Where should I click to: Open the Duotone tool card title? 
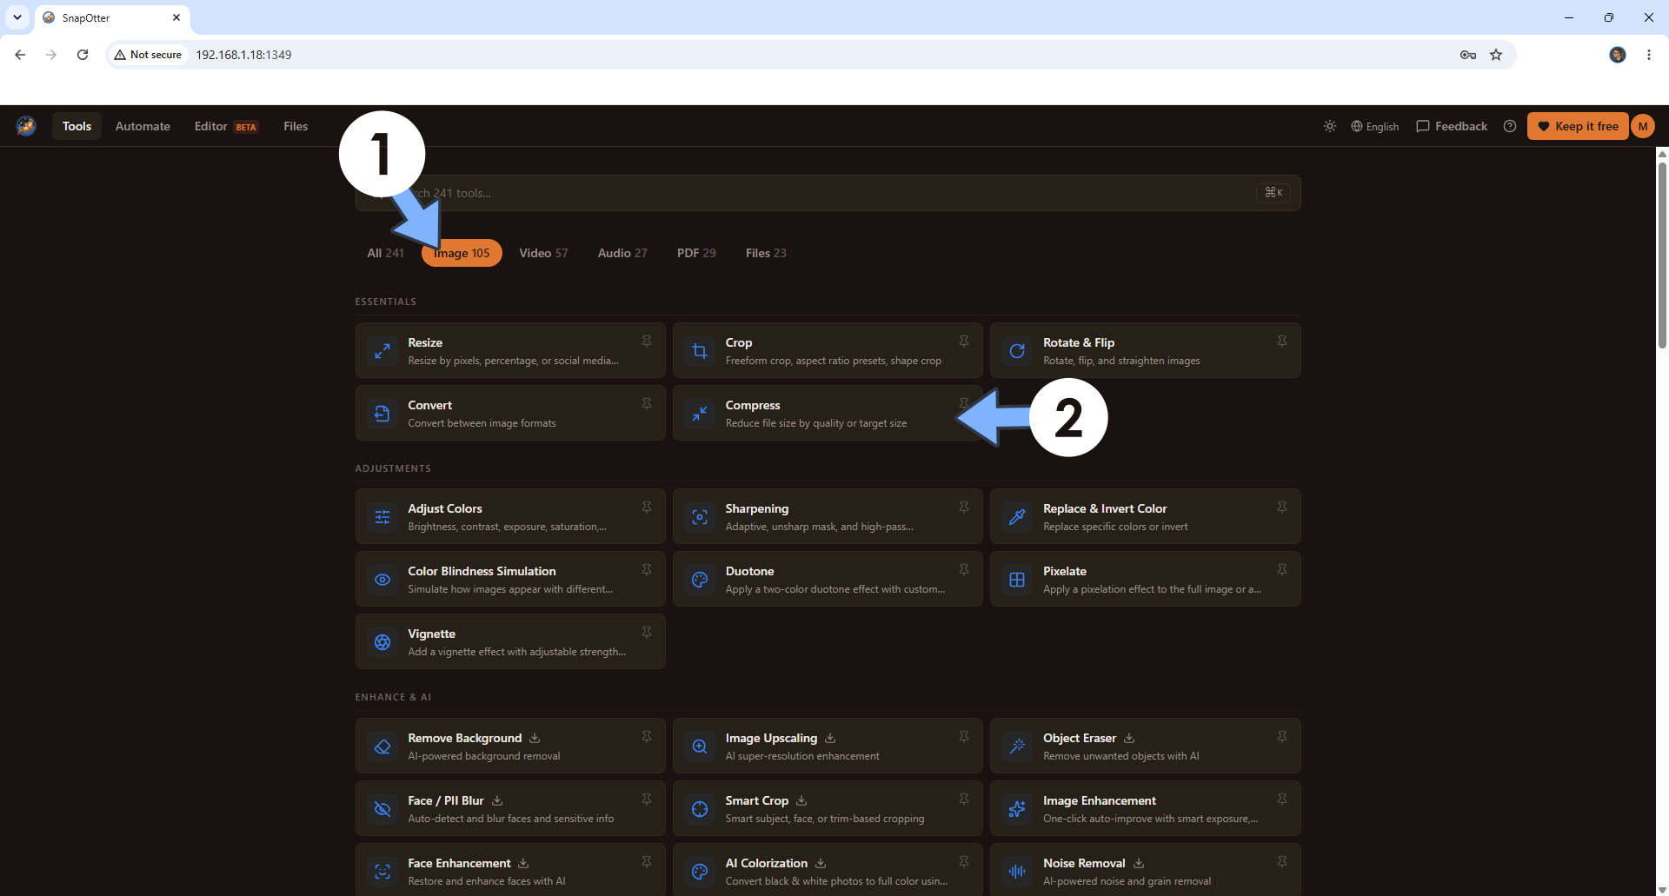749,571
